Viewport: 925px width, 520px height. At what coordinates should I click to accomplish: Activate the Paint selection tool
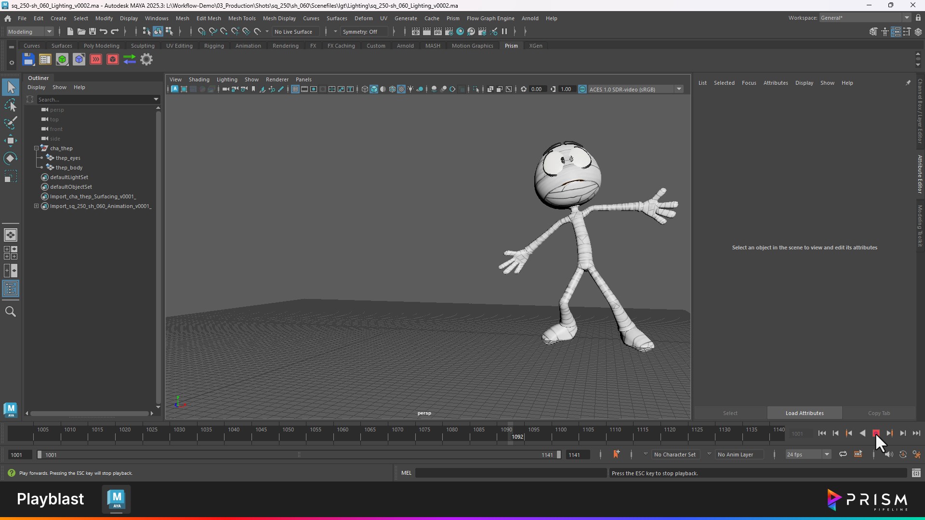[x=11, y=123]
